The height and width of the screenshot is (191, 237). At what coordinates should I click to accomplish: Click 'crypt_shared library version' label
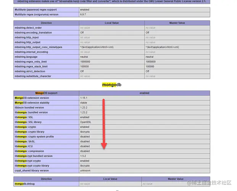(32, 171)
